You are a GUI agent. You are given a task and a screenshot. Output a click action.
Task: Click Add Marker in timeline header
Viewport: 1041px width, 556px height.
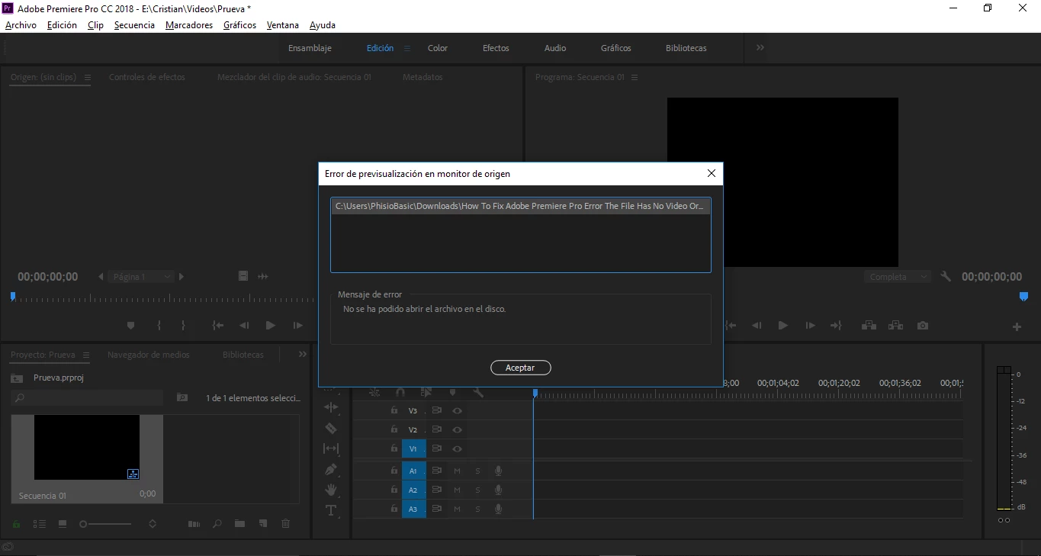[452, 392]
